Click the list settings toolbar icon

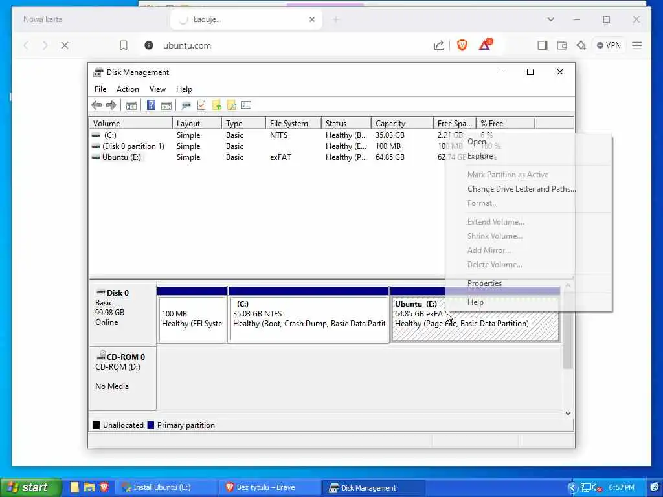[x=246, y=105]
